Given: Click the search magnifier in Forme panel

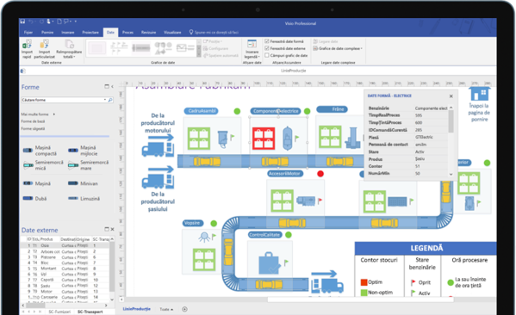Looking at the screenshot, I should click(110, 100).
